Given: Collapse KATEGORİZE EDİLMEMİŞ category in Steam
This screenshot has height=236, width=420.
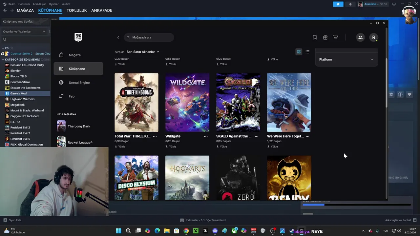Looking at the screenshot, I should point(3,60).
